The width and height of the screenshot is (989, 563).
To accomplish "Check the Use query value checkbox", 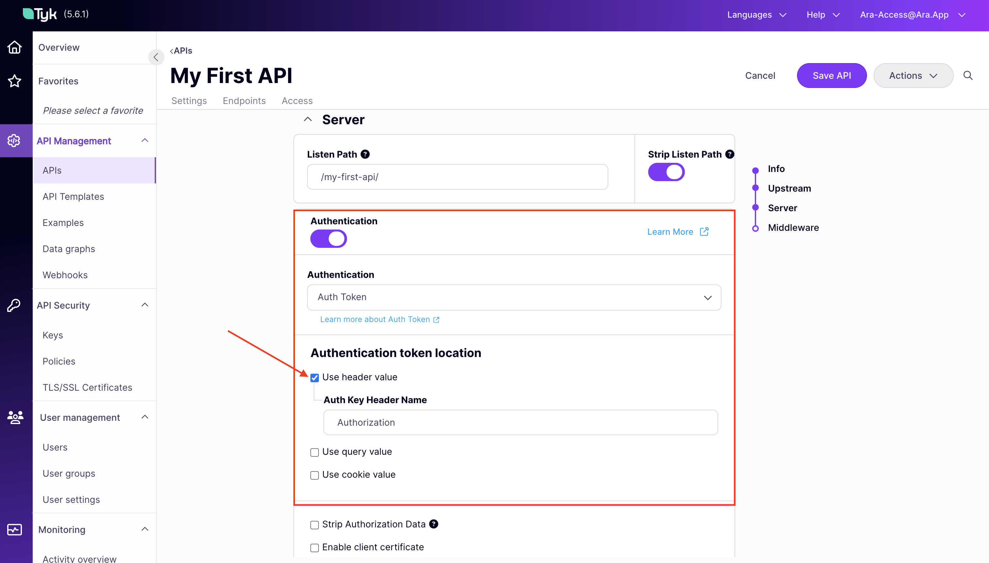I will click(314, 452).
